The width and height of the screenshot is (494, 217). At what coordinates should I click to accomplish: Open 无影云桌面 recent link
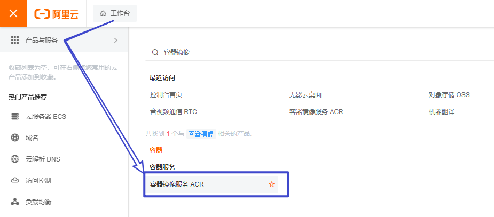305,94
